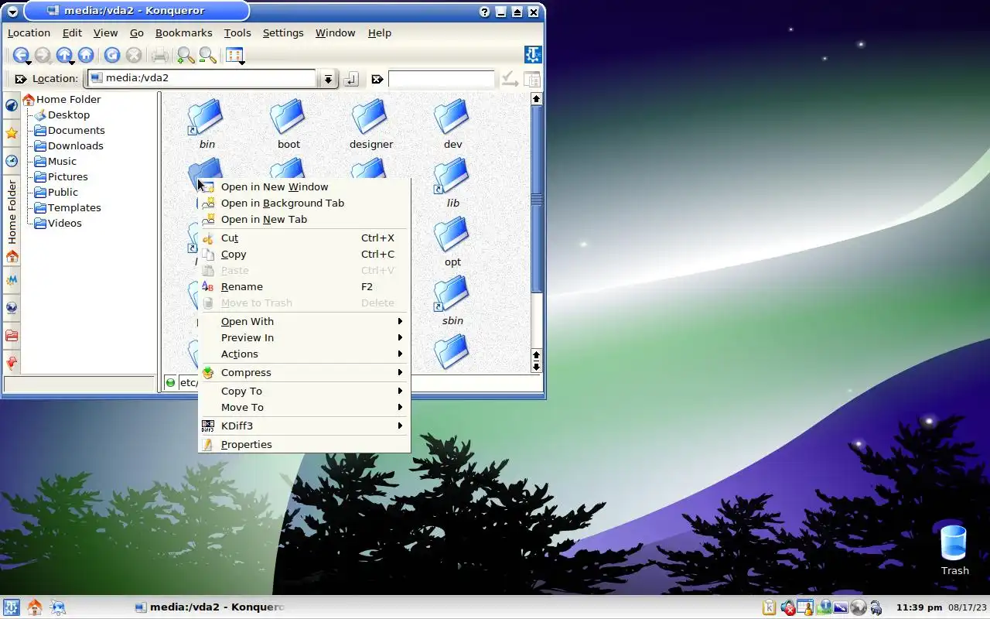
Task: Choose Open in New Tab context entry
Action: 303,219
